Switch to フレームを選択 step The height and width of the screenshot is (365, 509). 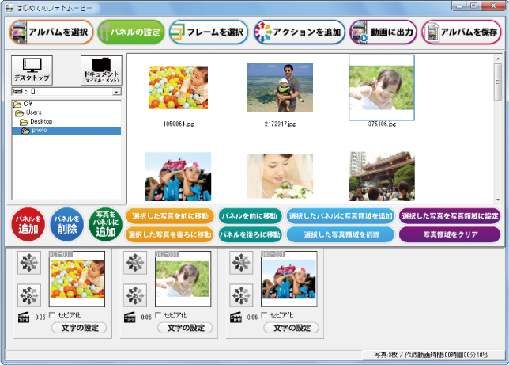tap(208, 32)
